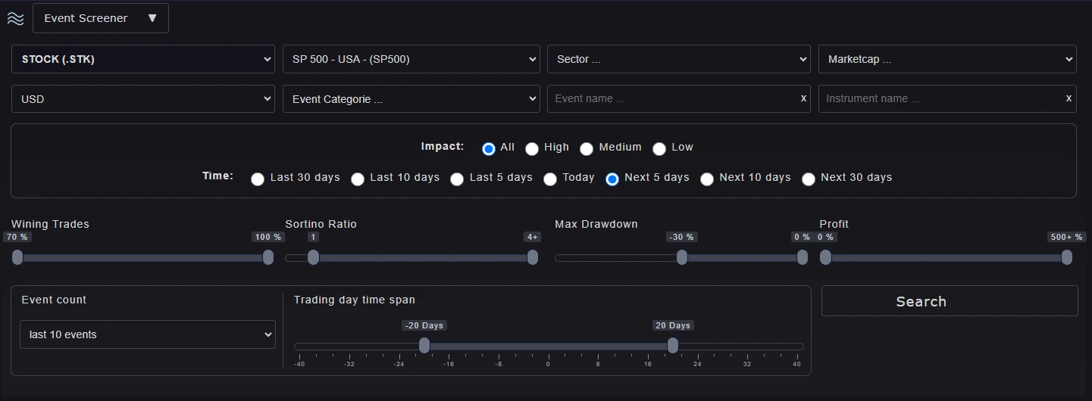The image size is (1092, 401).
Task: Expand the Event Categorie dropdown
Action: 411,99
